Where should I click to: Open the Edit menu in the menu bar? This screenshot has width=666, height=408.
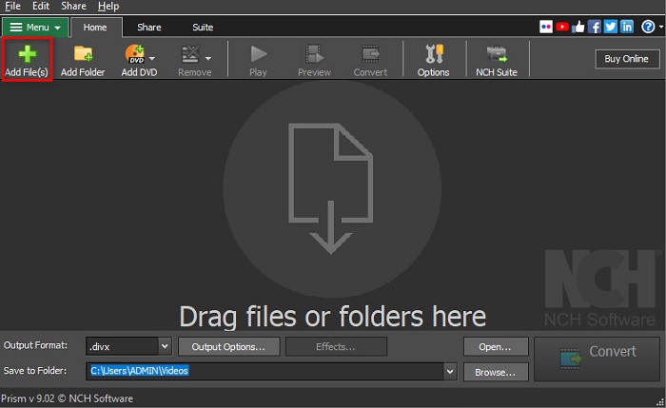[40, 6]
